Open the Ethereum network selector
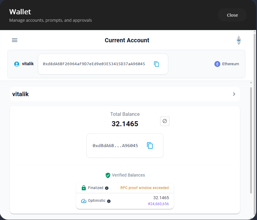Screen dimensions: 257x220 pos(227,64)
